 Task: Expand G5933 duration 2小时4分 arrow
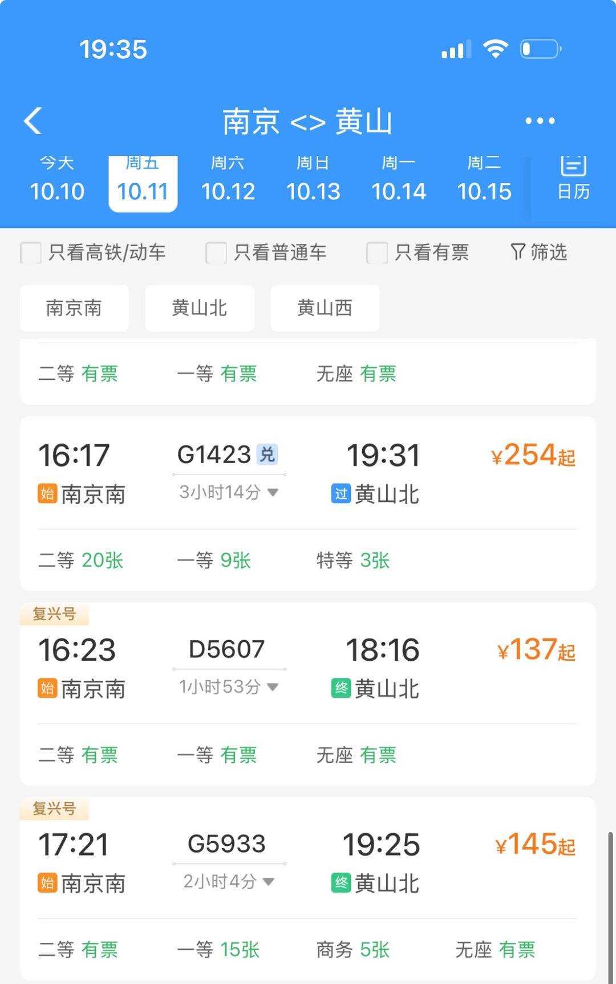269,882
